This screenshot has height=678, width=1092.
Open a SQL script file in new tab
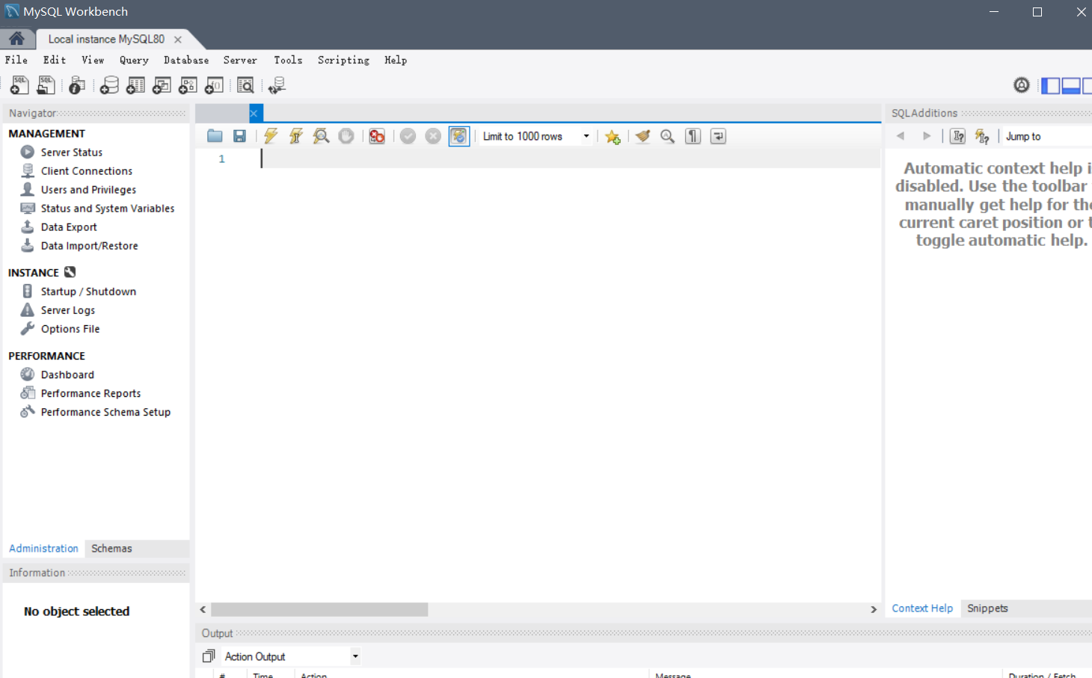[46, 85]
